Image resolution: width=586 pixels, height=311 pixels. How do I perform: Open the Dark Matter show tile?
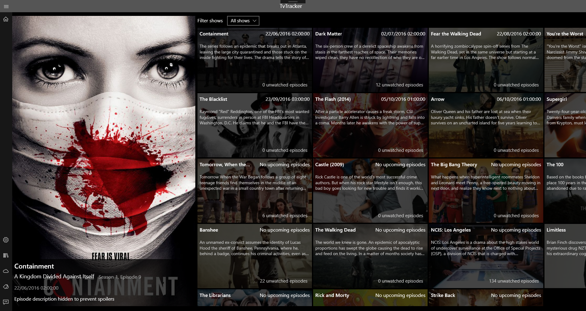click(370, 60)
